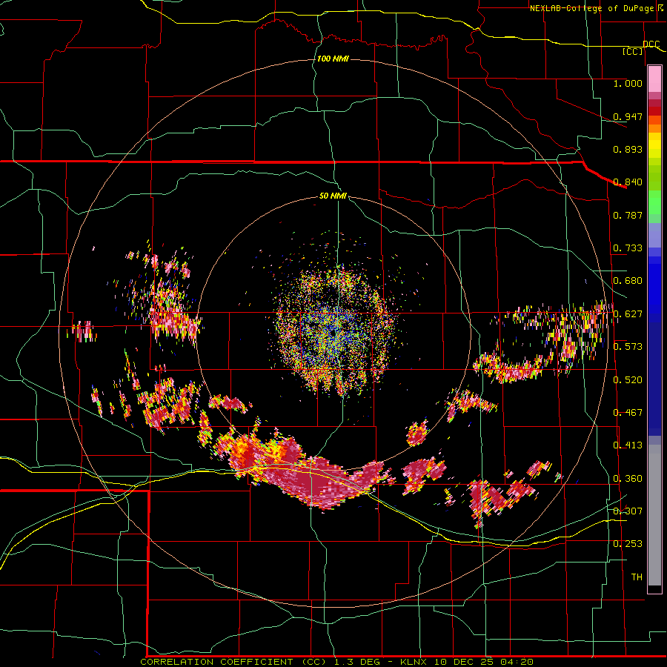Click the 0.787 value on the scale

point(628,215)
